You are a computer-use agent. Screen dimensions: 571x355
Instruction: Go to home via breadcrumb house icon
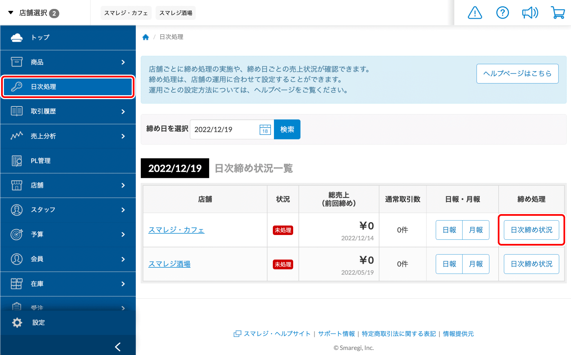click(146, 37)
